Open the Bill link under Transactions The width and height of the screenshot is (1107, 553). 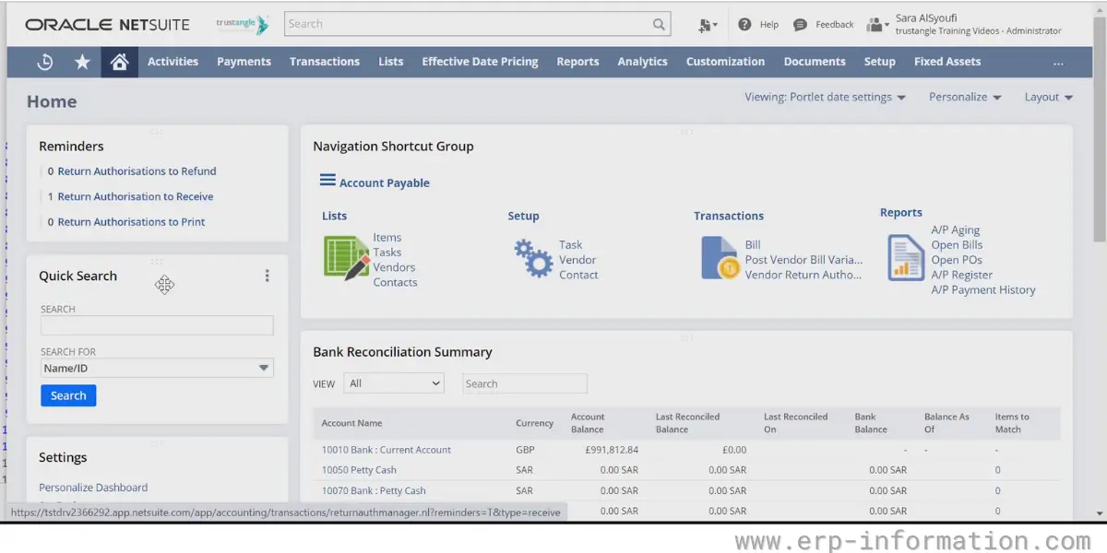tap(753, 245)
